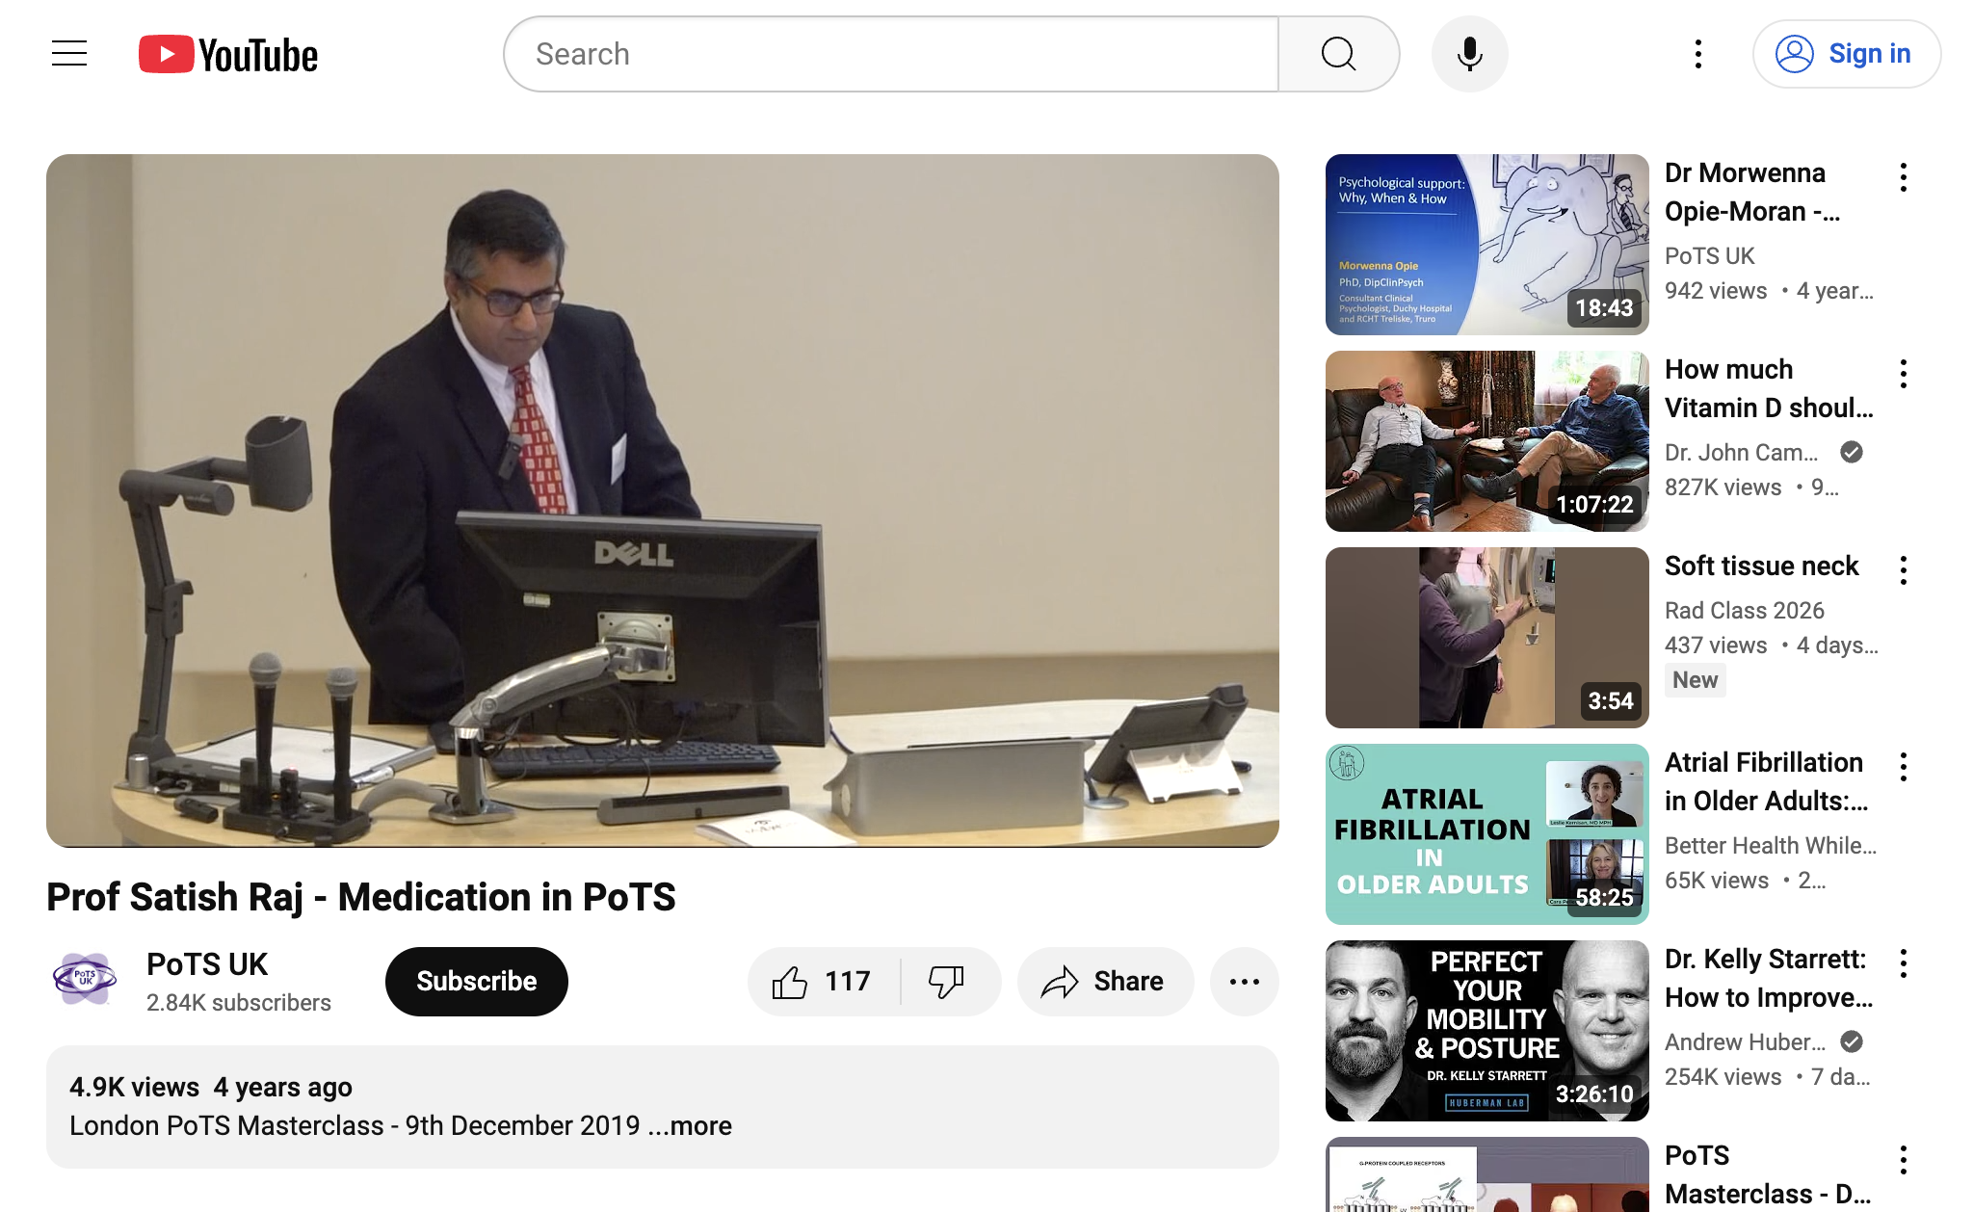
Task: Subscribe to PoTS UK channel
Action: 477,981
